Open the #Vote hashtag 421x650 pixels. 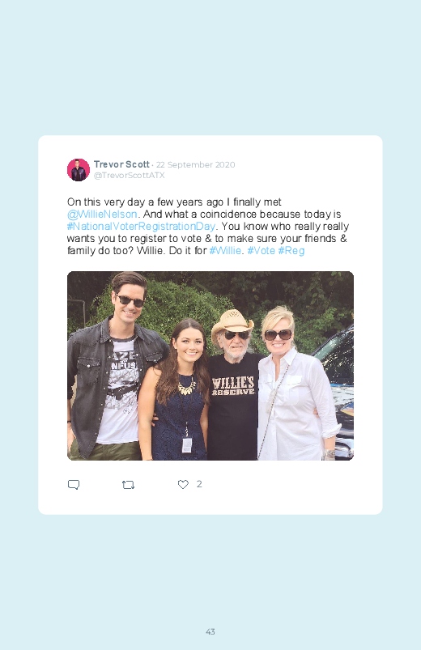click(261, 250)
